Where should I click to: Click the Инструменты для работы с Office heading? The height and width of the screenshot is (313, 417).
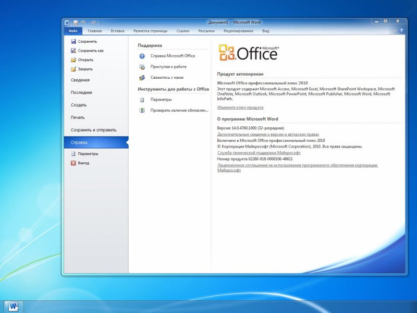[x=174, y=89]
